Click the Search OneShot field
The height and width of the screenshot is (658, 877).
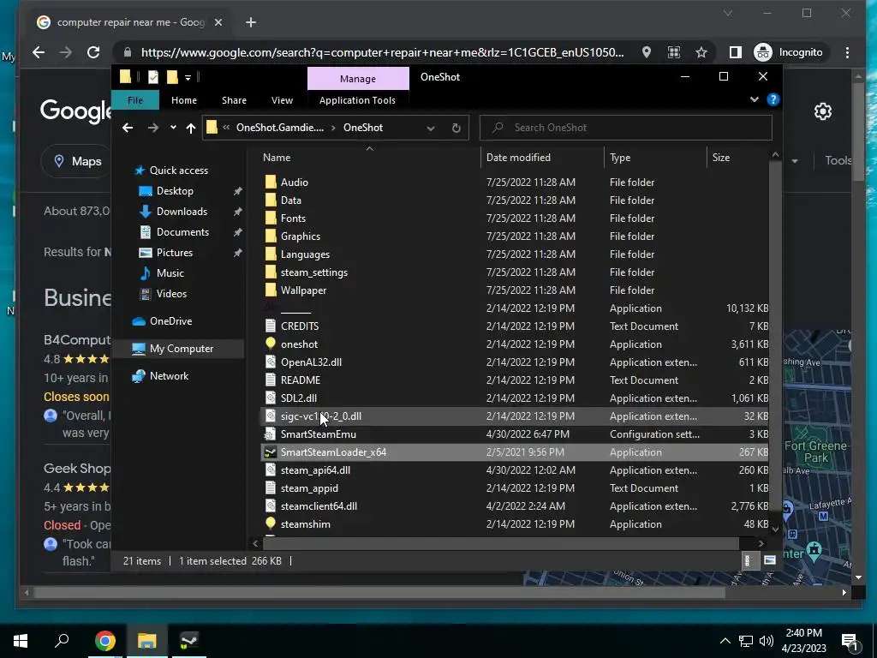coord(626,128)
